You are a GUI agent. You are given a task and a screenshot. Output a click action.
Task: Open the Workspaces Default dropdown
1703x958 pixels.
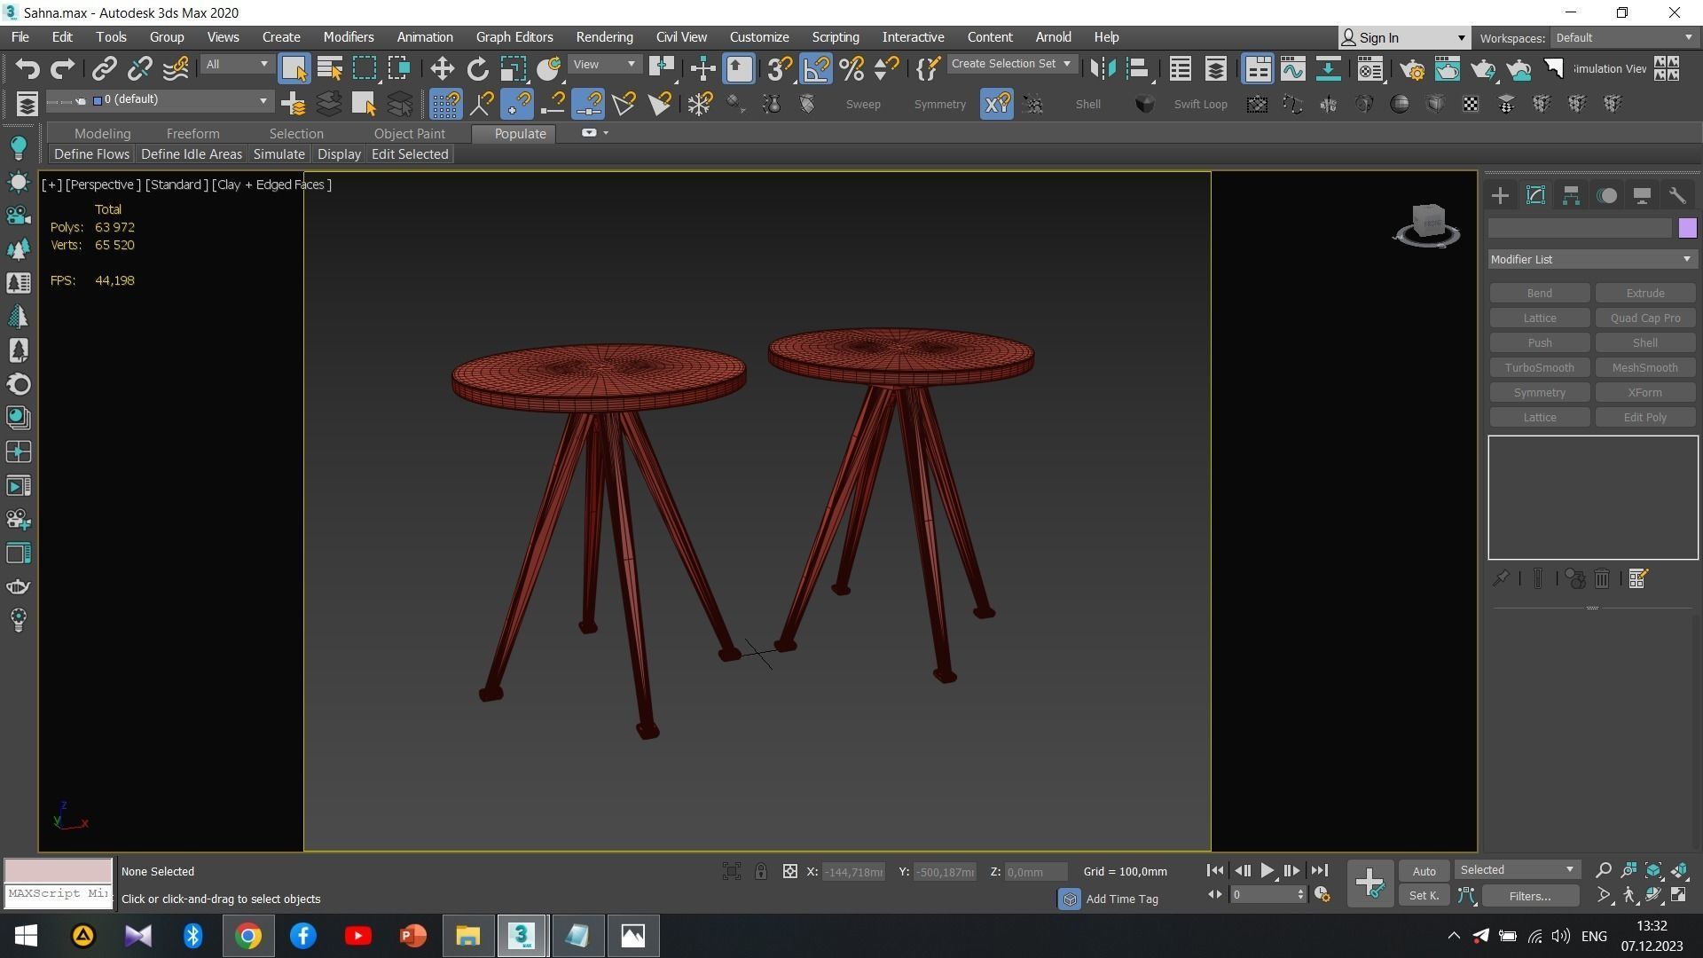point(1624,38)
